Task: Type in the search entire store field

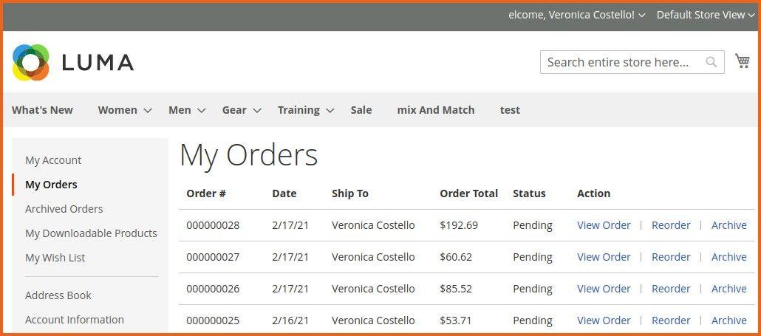Action: point(621,62)
